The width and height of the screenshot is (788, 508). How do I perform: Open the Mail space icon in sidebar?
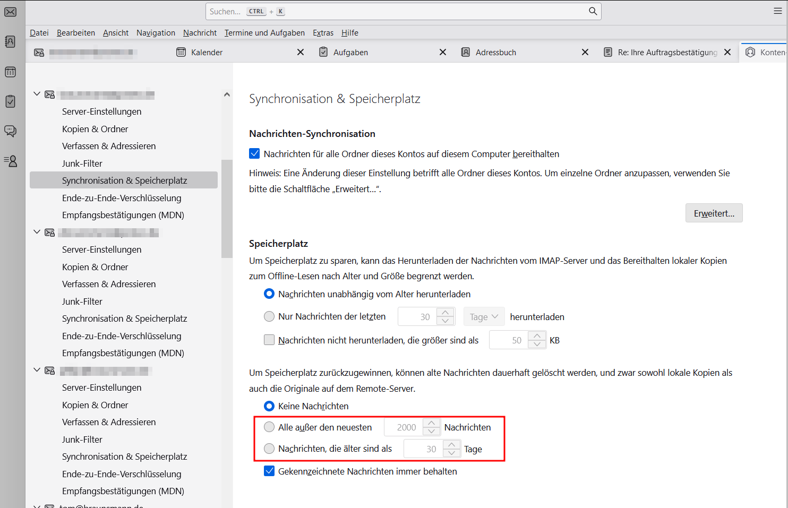coord(11,12)
